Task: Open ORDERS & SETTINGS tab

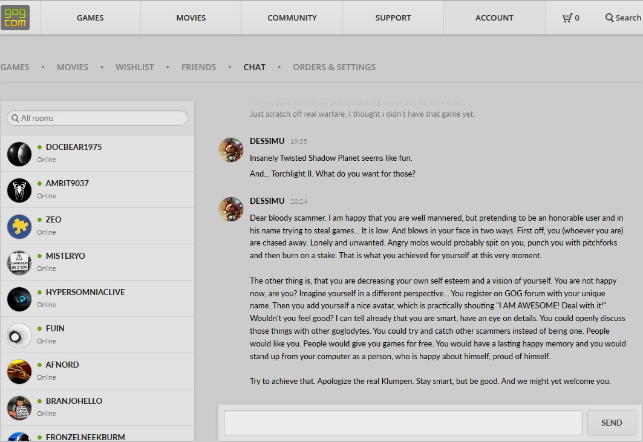Action: 335,67
